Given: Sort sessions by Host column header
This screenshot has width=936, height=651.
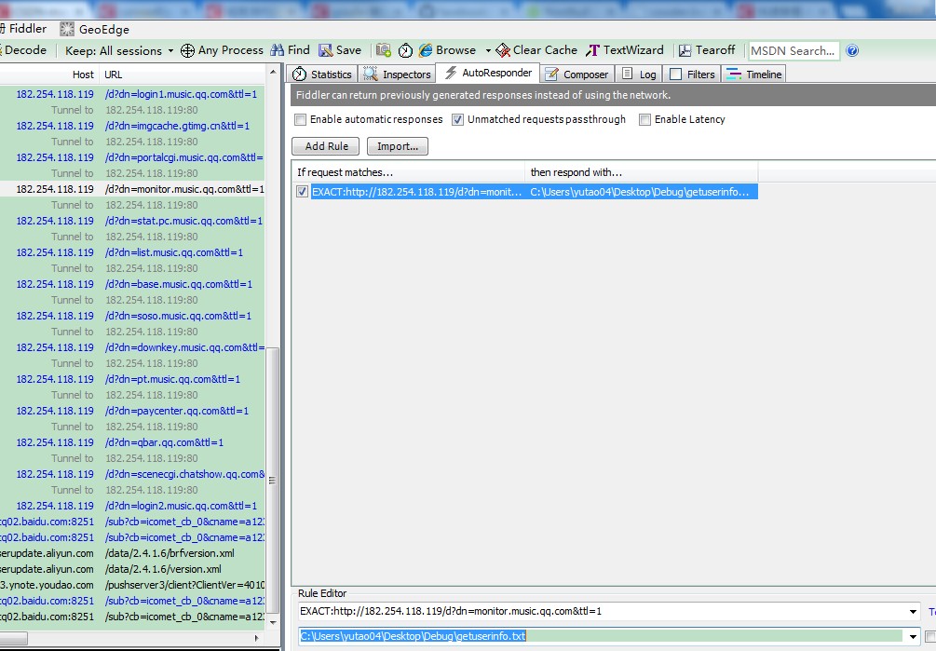Looking at the screenshot, I should (49, 75).
